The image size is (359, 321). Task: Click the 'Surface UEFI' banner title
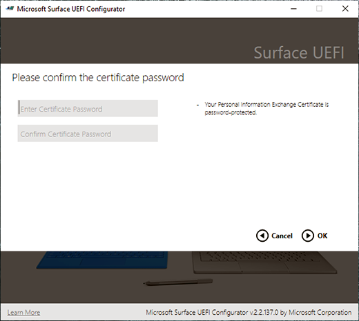[x=299, y=52]
